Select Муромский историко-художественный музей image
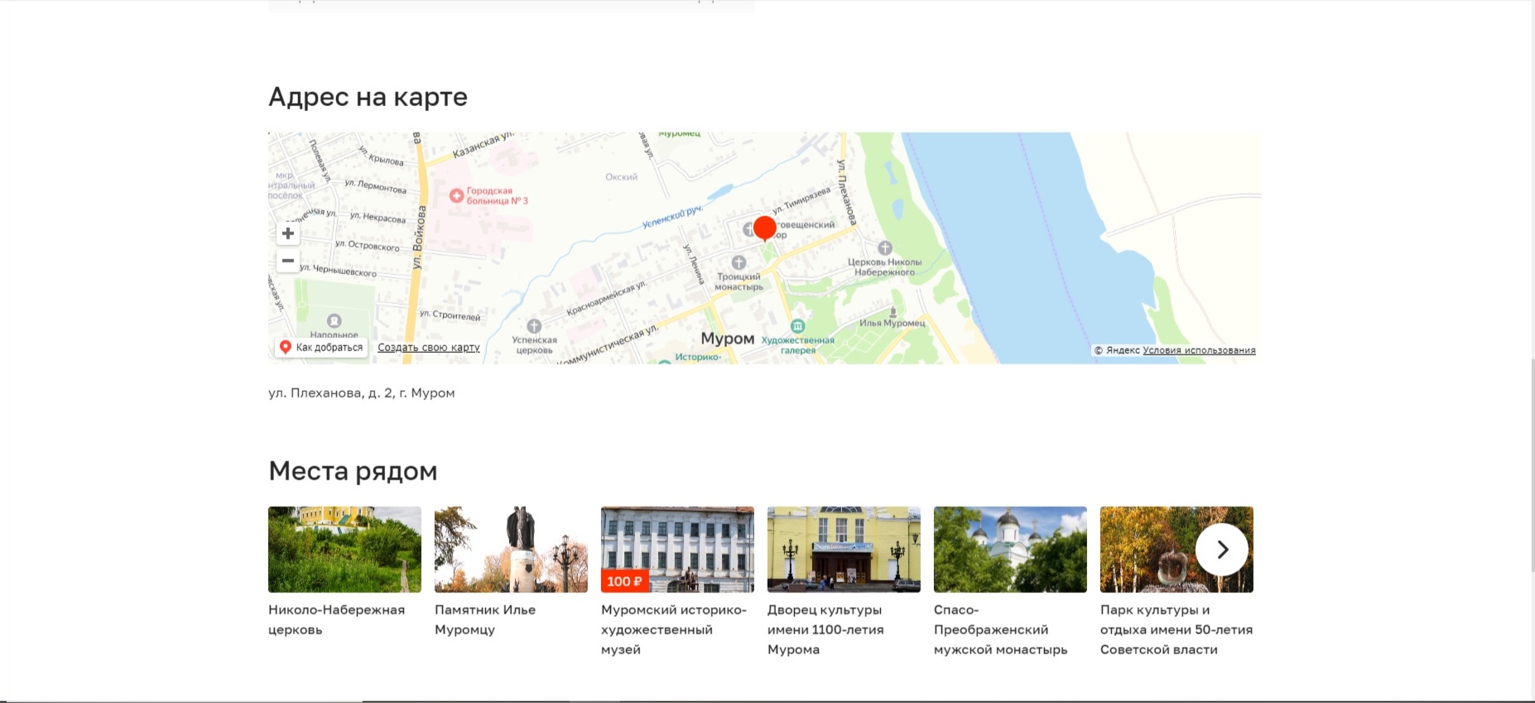The image size is (1535, 703). [x=677, y=549]
